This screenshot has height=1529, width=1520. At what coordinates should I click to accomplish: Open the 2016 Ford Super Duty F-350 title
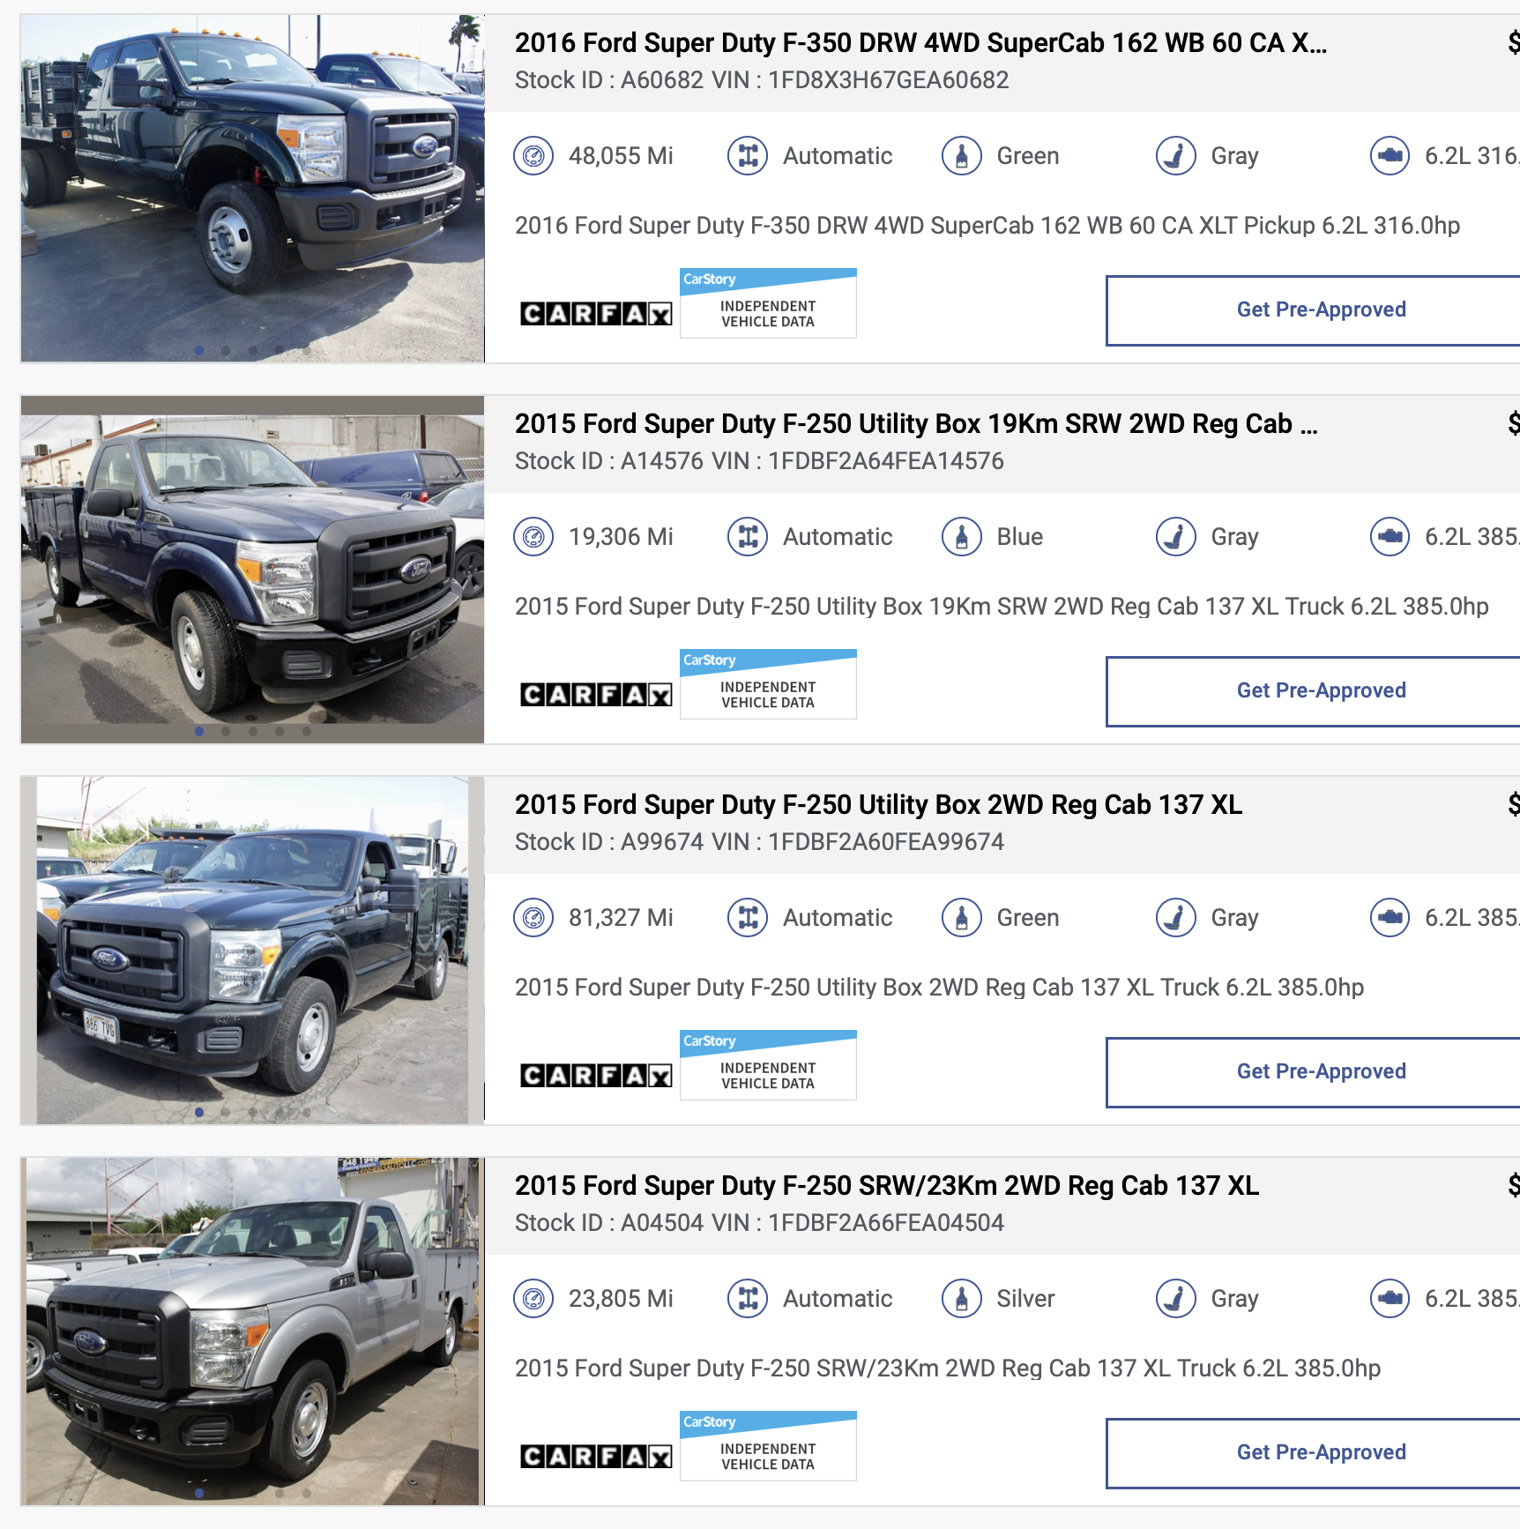point(920,42)
